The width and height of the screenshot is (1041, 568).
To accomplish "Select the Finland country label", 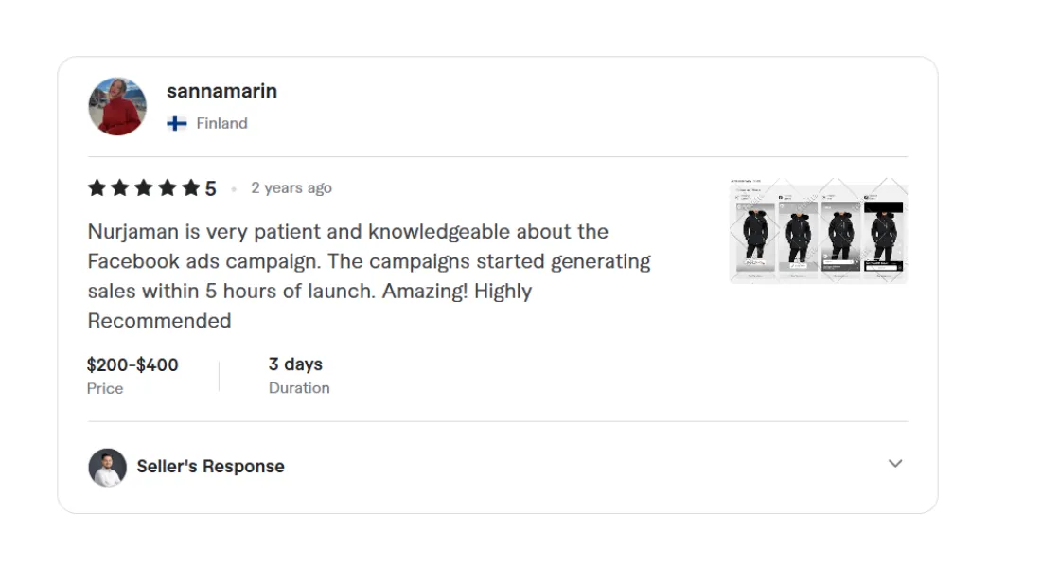I will click(221, 123).
